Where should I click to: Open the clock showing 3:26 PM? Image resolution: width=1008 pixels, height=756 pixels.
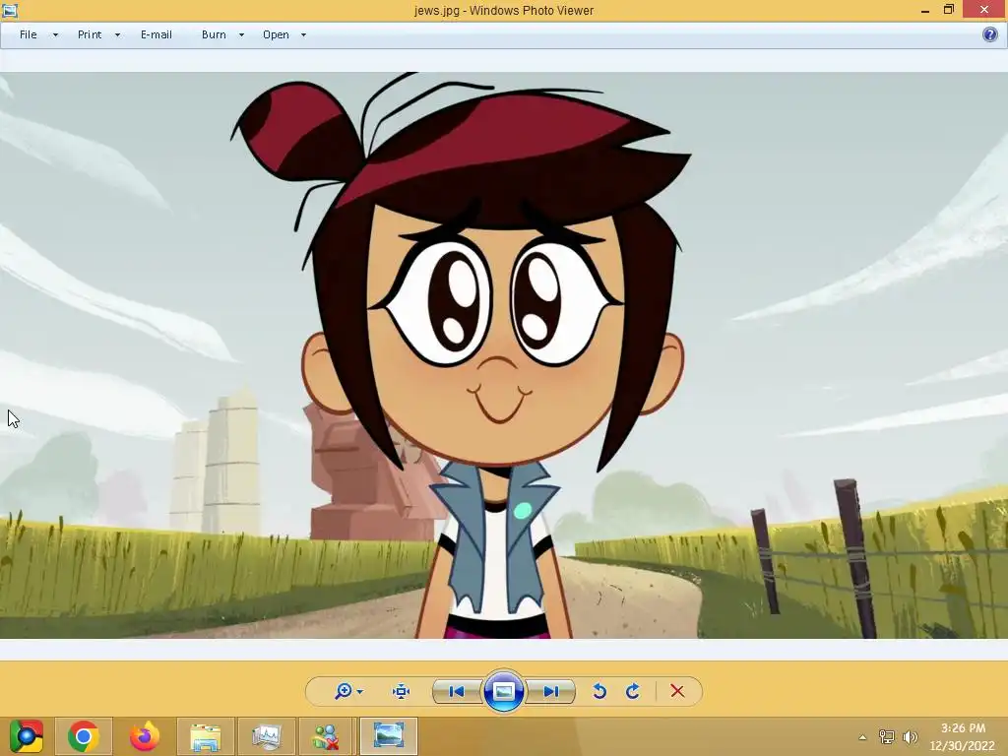click(963, 736)
